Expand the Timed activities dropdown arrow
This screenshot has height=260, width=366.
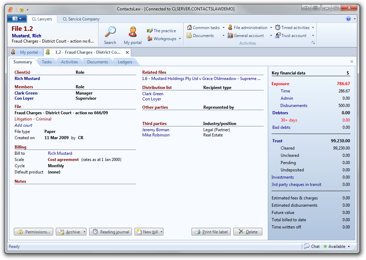pyautogui.click(x=313, y=28)
